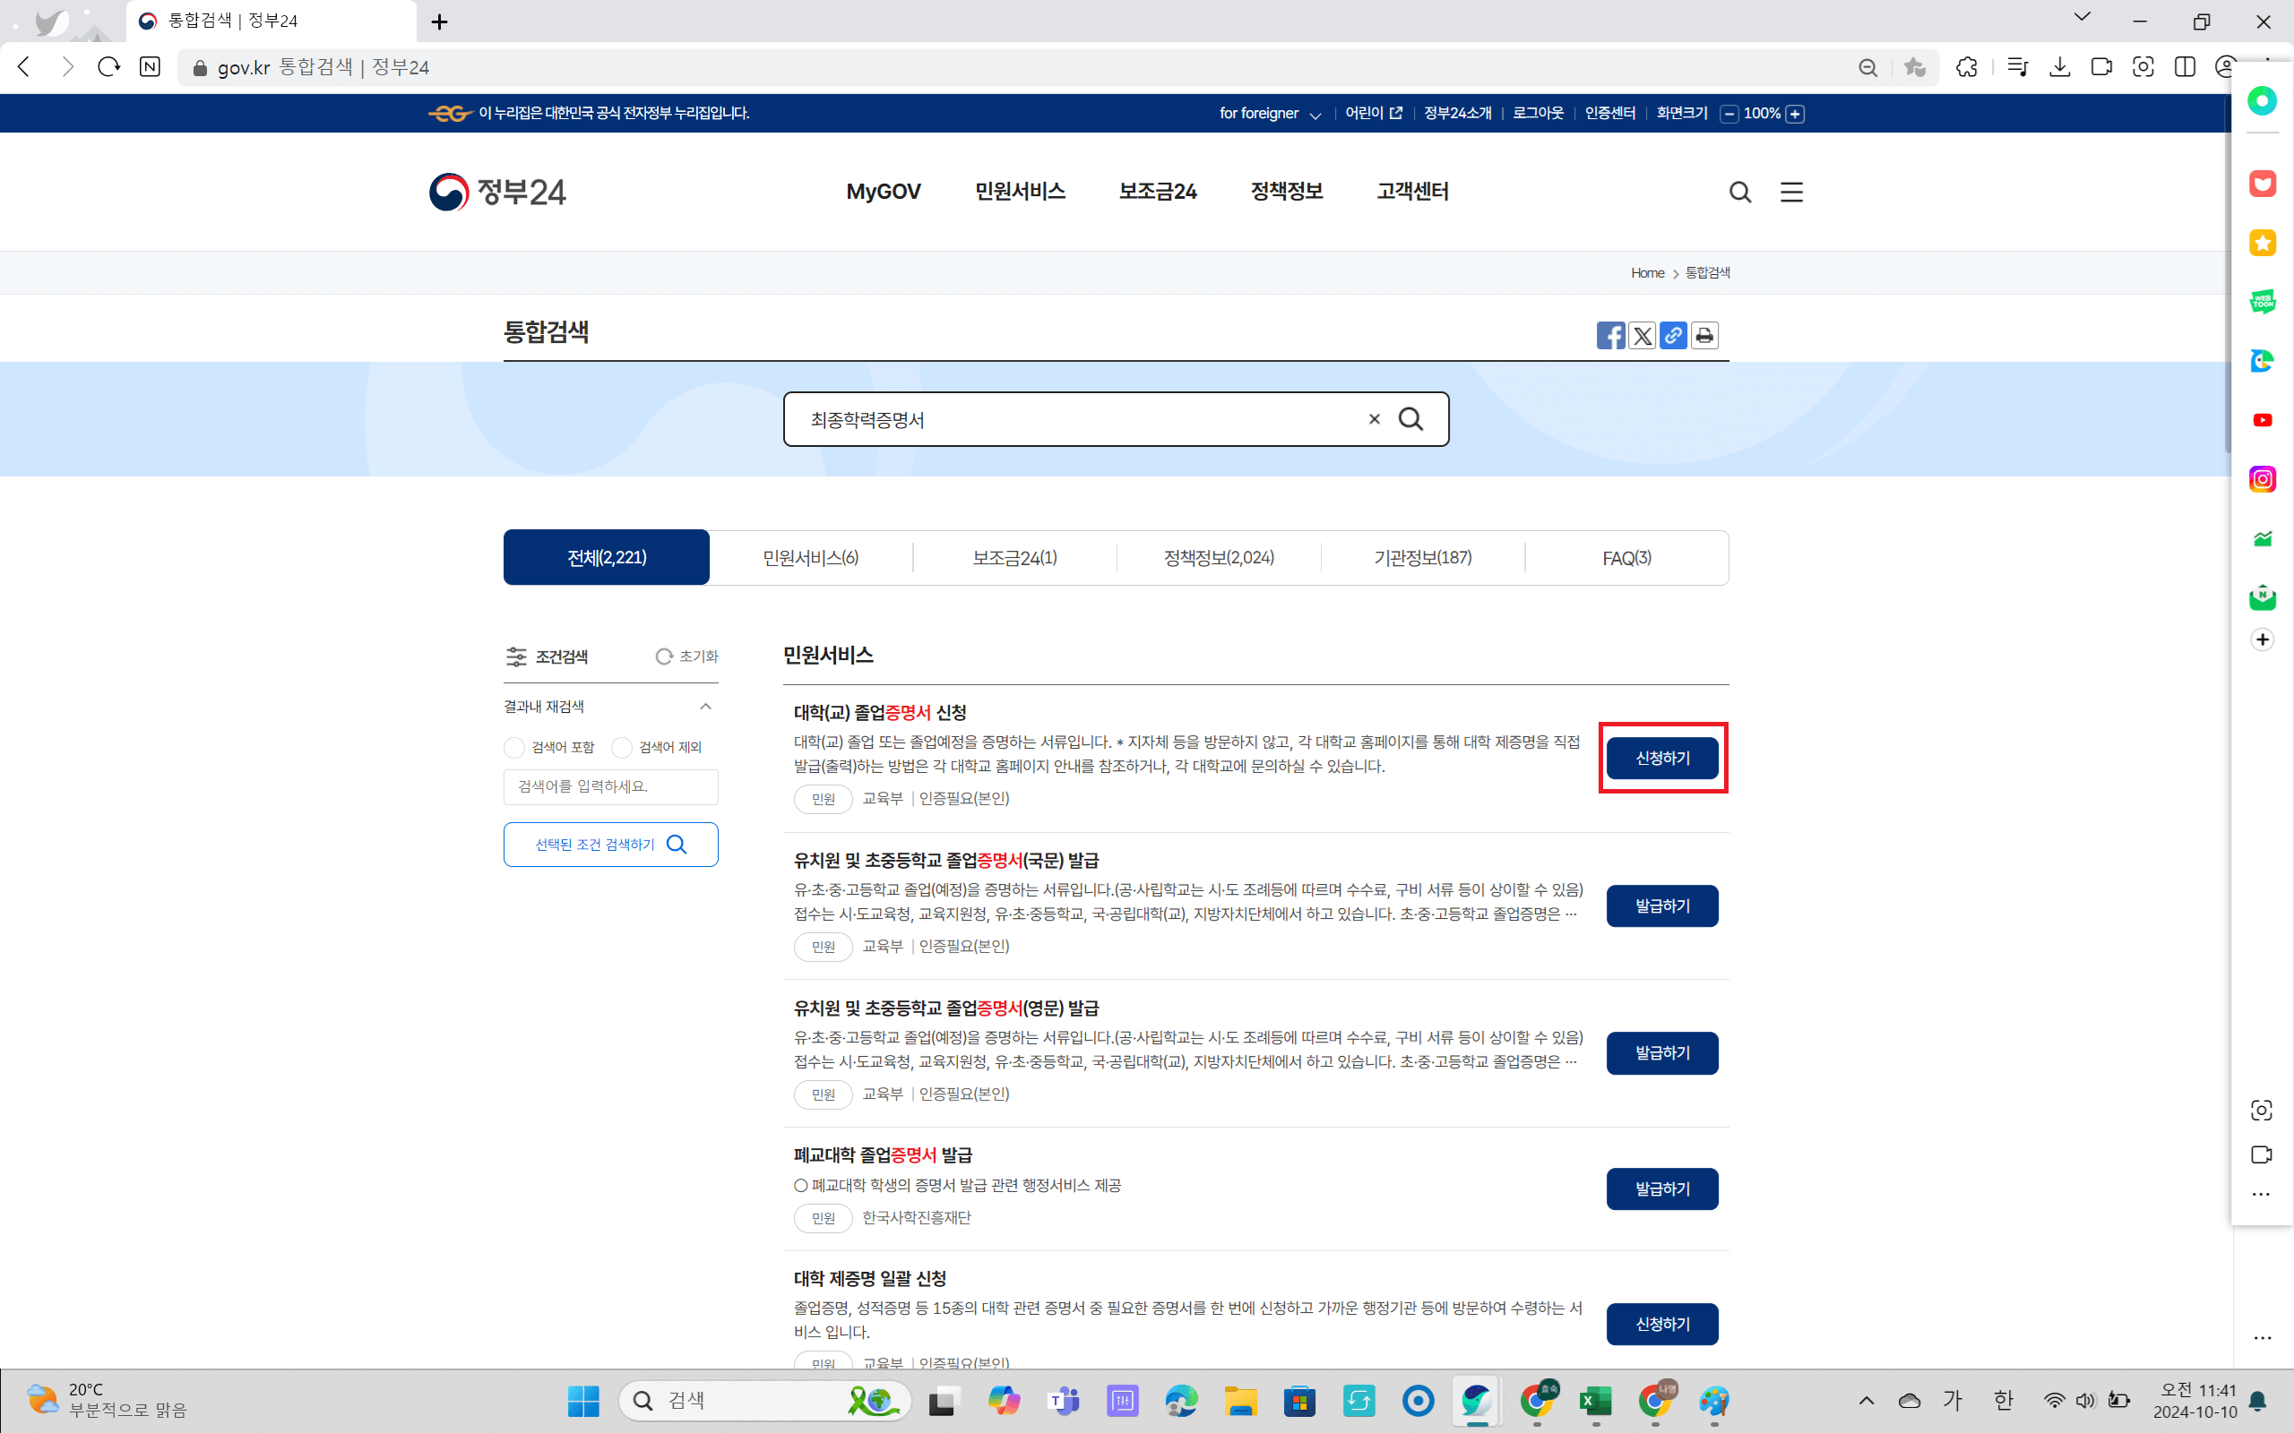Expand the for foreigner language dropdown
The height and width of the screenshot is (1433, 2294).
[1315, 114]
